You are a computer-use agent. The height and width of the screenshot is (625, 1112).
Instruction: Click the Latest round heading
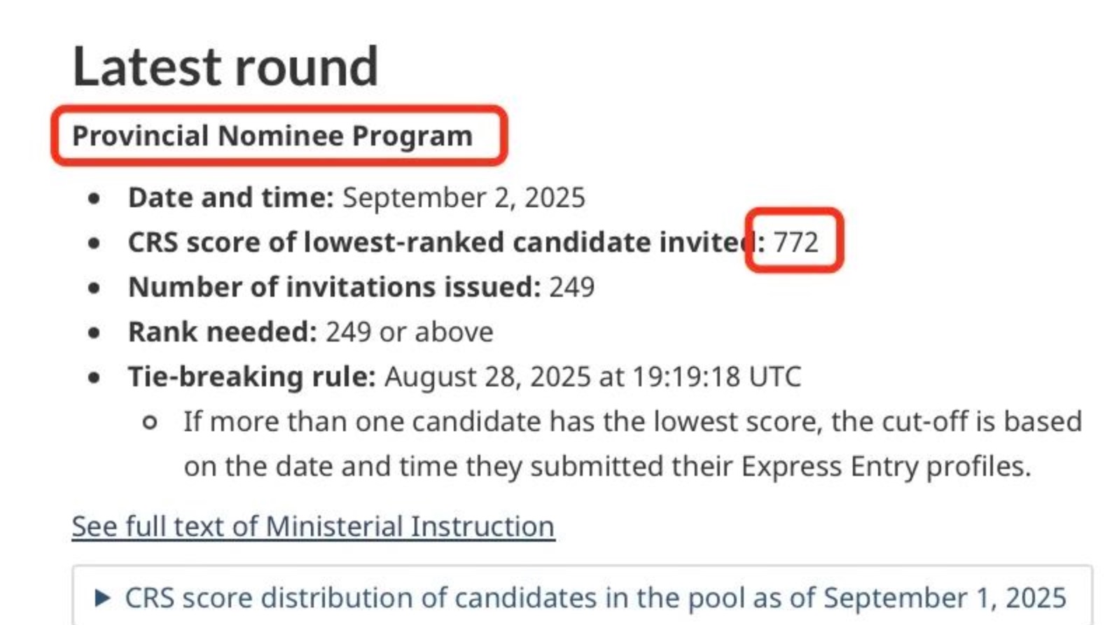click(x=225, y=66)
